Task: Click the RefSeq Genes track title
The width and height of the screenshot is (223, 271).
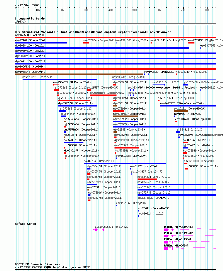Action: 26,224
